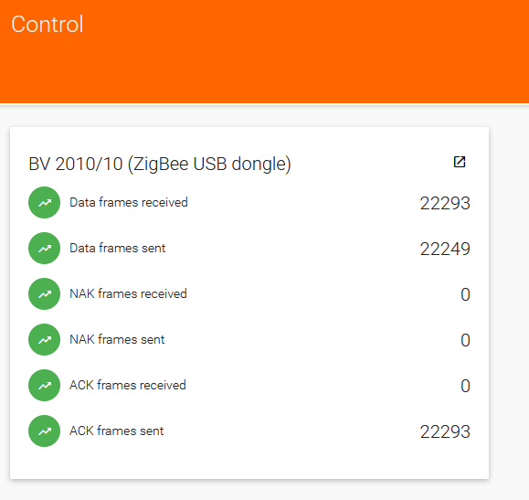Click the ACK frames sent value 22293
Image resolution: width=529 pixels, height=500 pixels.
(x=445, y=431)
